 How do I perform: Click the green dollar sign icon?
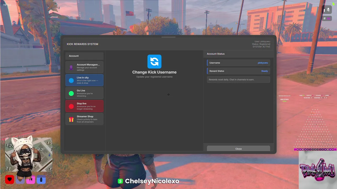click(120, 181)
